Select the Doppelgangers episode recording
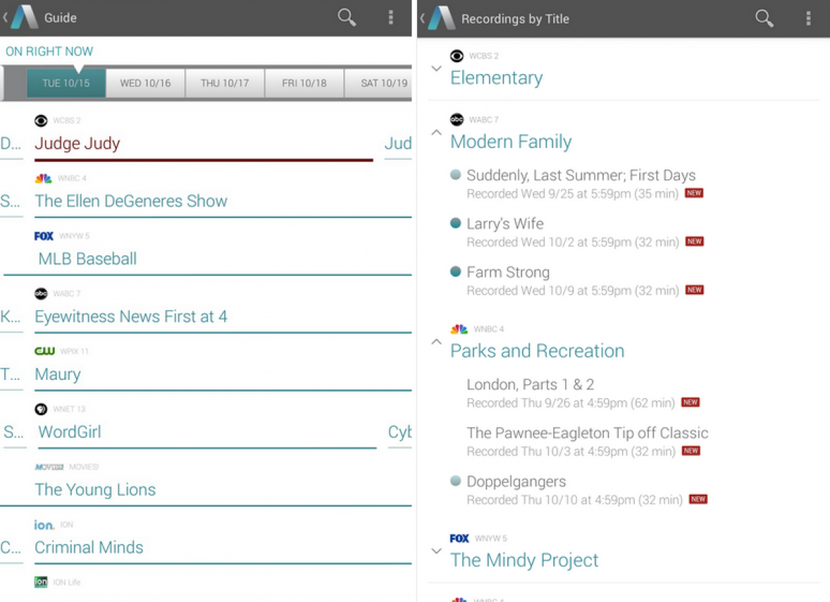Viewport: 830px width, 602px height. pos(516,482)
